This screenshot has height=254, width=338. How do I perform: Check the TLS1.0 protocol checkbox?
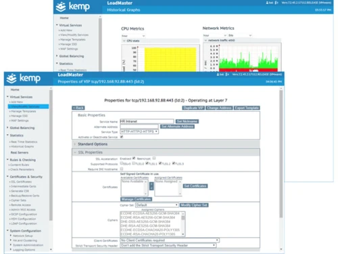point(133,163)
